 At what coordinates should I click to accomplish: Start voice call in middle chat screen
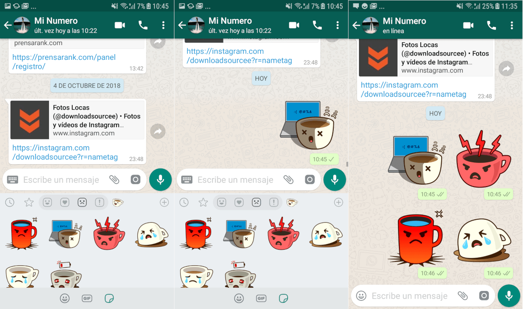[317, 25]
